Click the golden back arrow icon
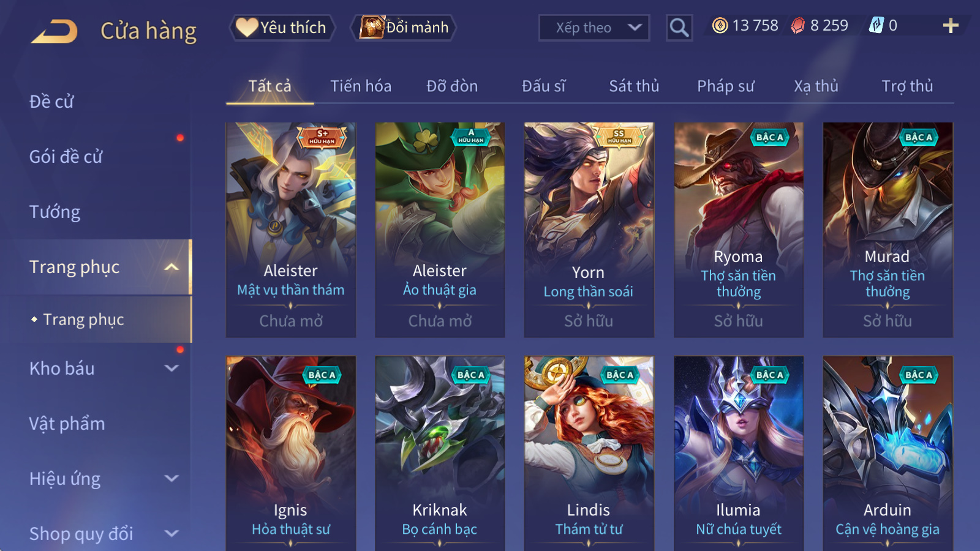Image resolution: width=980 pixels, height=551 pixels. (x=55, y=31)
